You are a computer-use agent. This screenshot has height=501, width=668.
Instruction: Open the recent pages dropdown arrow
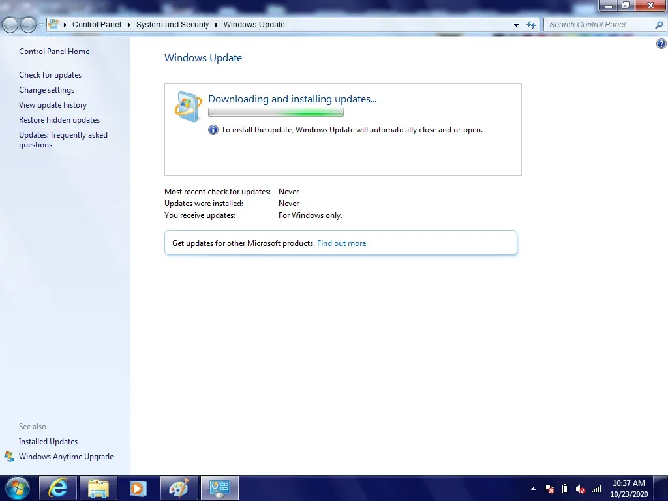[41, 25]
